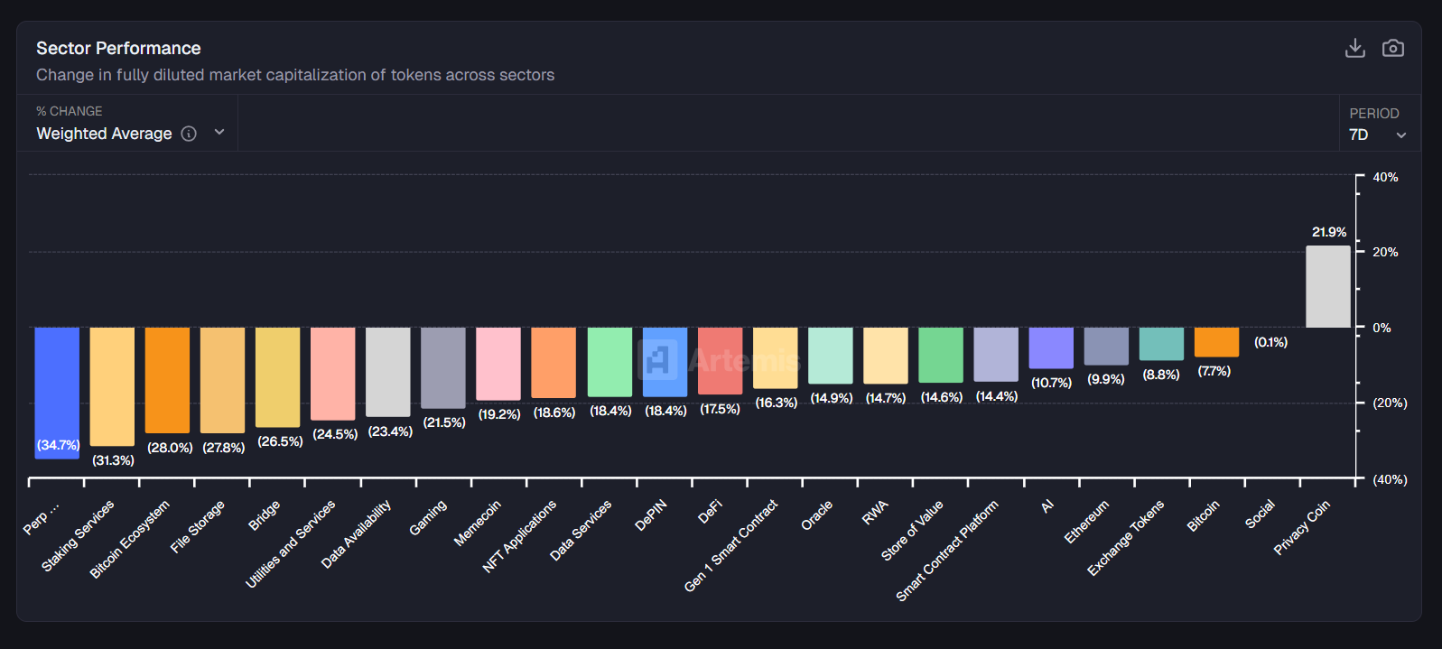Select the File Storage bar
The height and width of the screenshot is (649, 1442).
(222, 379)
